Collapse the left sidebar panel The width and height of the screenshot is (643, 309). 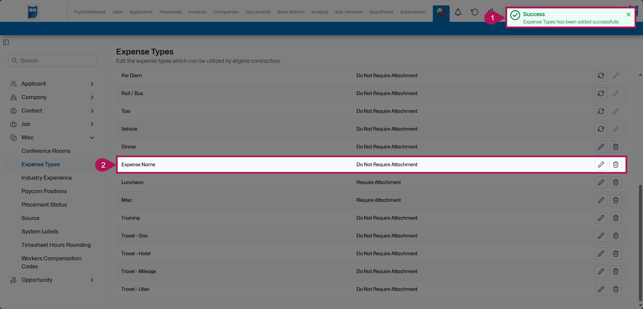6,42
